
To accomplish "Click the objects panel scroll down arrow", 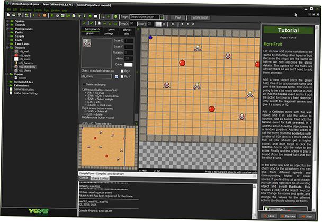I will click(x=136, y=123).
